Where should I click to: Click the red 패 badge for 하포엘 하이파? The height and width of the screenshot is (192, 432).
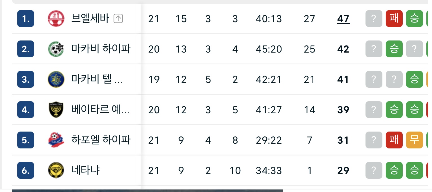(394, 140)
